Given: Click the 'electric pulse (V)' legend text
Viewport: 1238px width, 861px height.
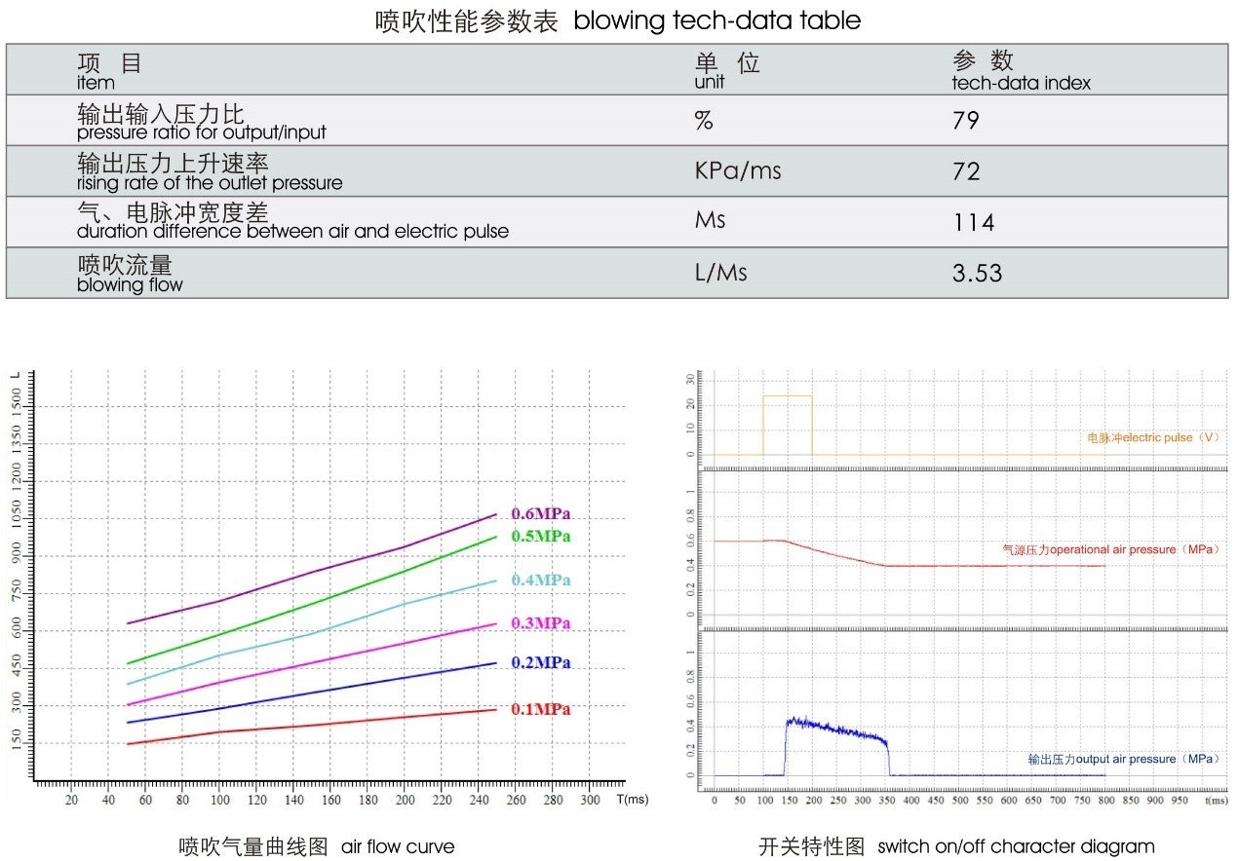Looking at the screenshot, I should click(1153, 438).
